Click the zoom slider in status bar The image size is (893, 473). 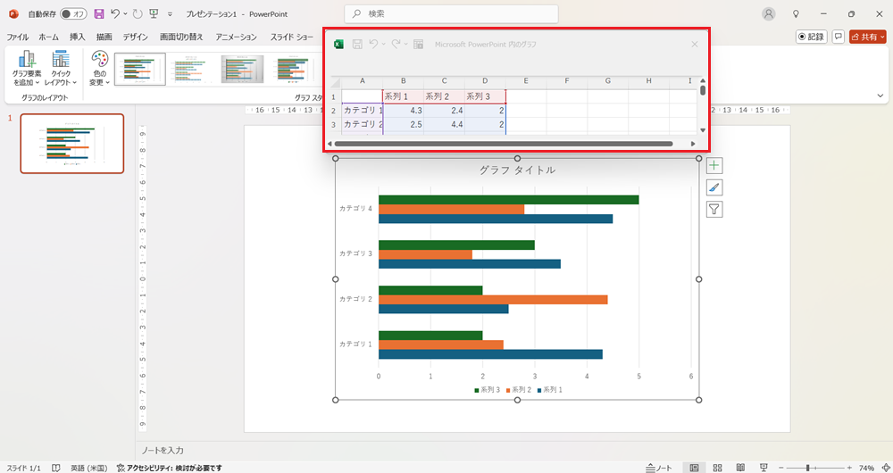(807, 468)
